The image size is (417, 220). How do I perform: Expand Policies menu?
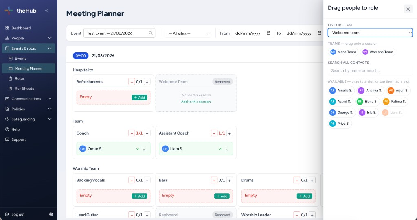tap(29, 109)
